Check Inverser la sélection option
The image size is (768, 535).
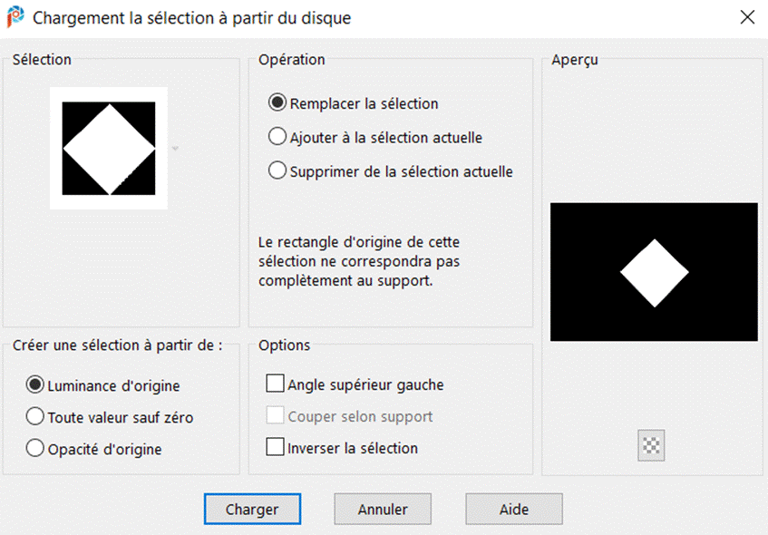(275, 447)
